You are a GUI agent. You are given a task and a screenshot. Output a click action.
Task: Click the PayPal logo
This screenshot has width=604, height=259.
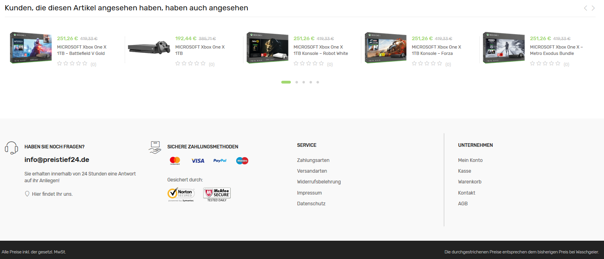pos(220,161)
